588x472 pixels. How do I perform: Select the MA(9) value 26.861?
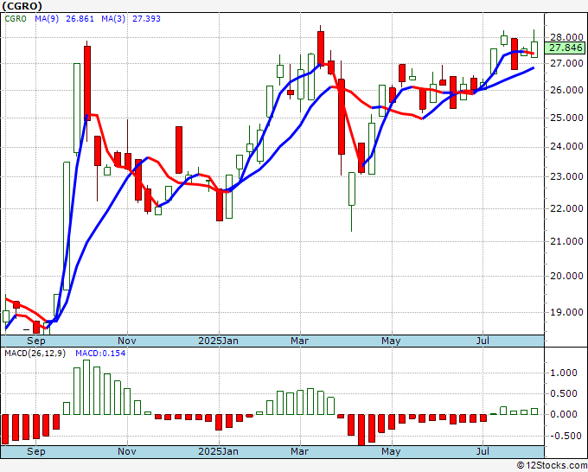[x=80, y=18]
